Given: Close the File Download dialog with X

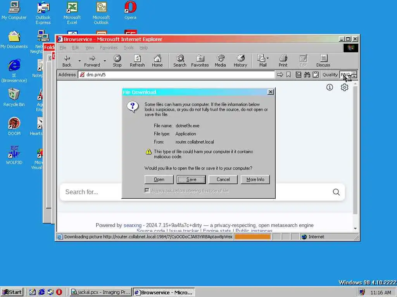Looking at the screenshot, I should [x=270, y=92].
